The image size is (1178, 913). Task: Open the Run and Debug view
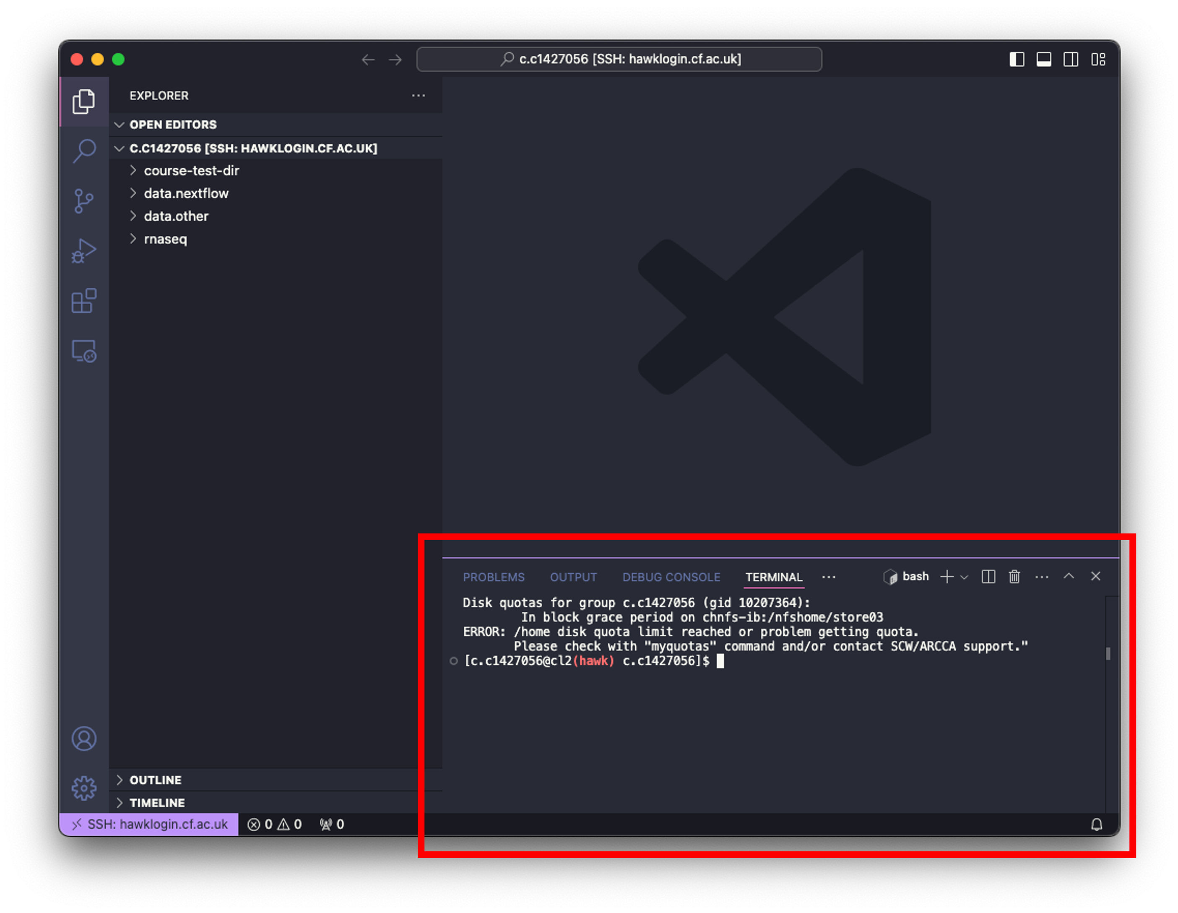[x=83, y=251]
